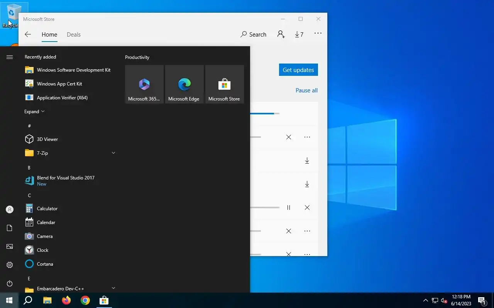
Task: Open the Microsoft Store tile
Action: point(225,84)
